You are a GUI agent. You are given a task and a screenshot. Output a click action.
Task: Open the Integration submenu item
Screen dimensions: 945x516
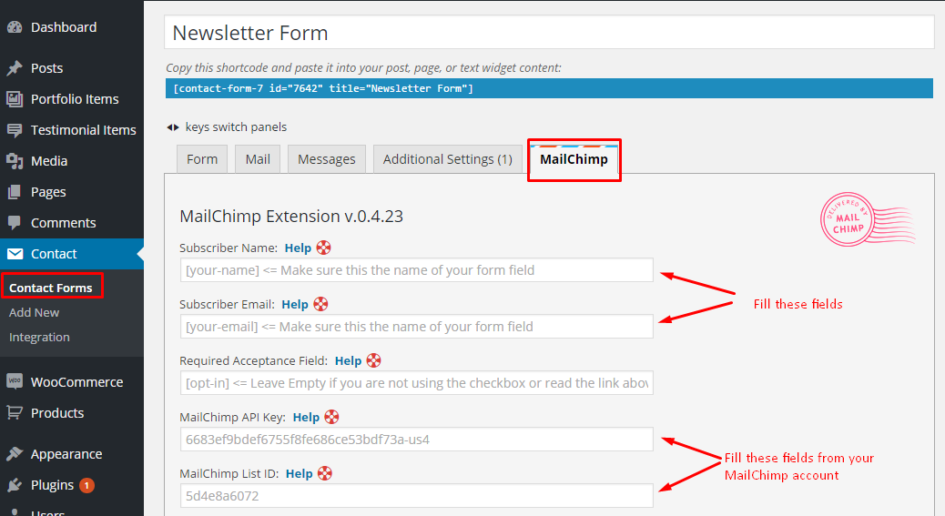39,337
